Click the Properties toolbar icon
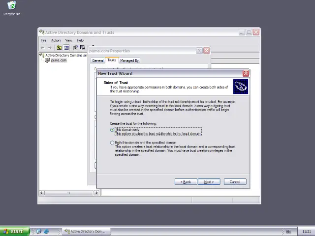Screen dimensions: 315x236 pyautogui.click(x=75, y=48)
